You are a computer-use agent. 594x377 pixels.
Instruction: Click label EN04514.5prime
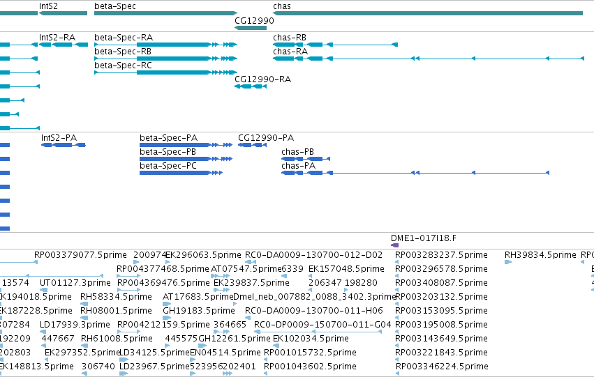coord(225,353)
